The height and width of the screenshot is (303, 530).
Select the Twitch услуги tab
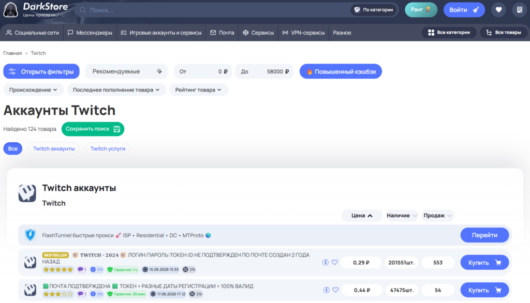pyautogui.click(x=108, y=148)
